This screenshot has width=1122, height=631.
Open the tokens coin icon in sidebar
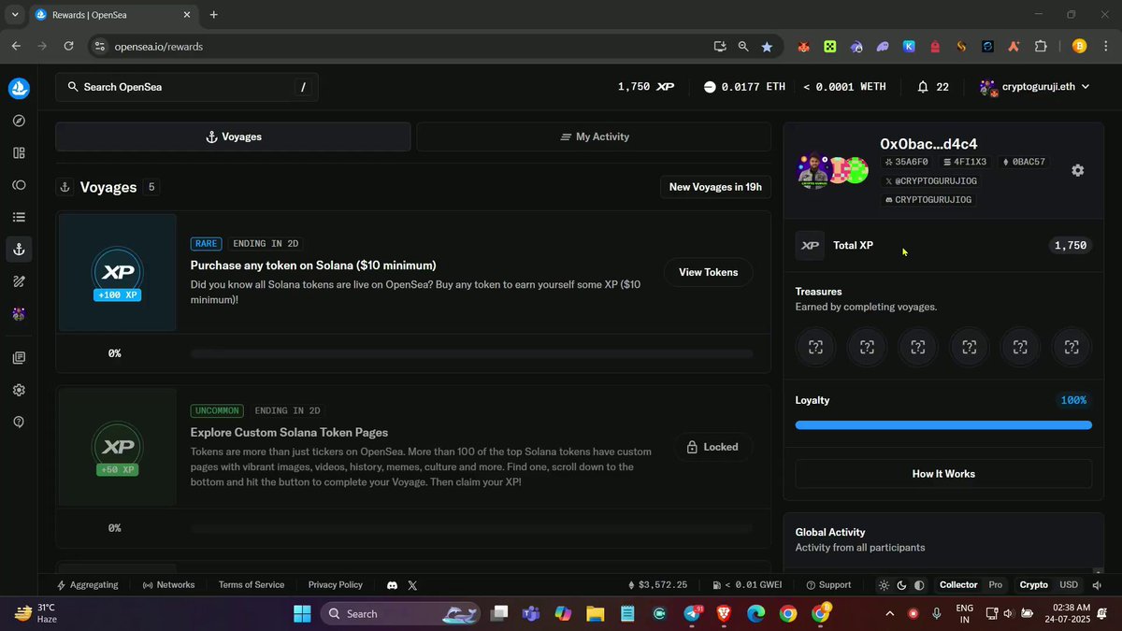point(19,185)
